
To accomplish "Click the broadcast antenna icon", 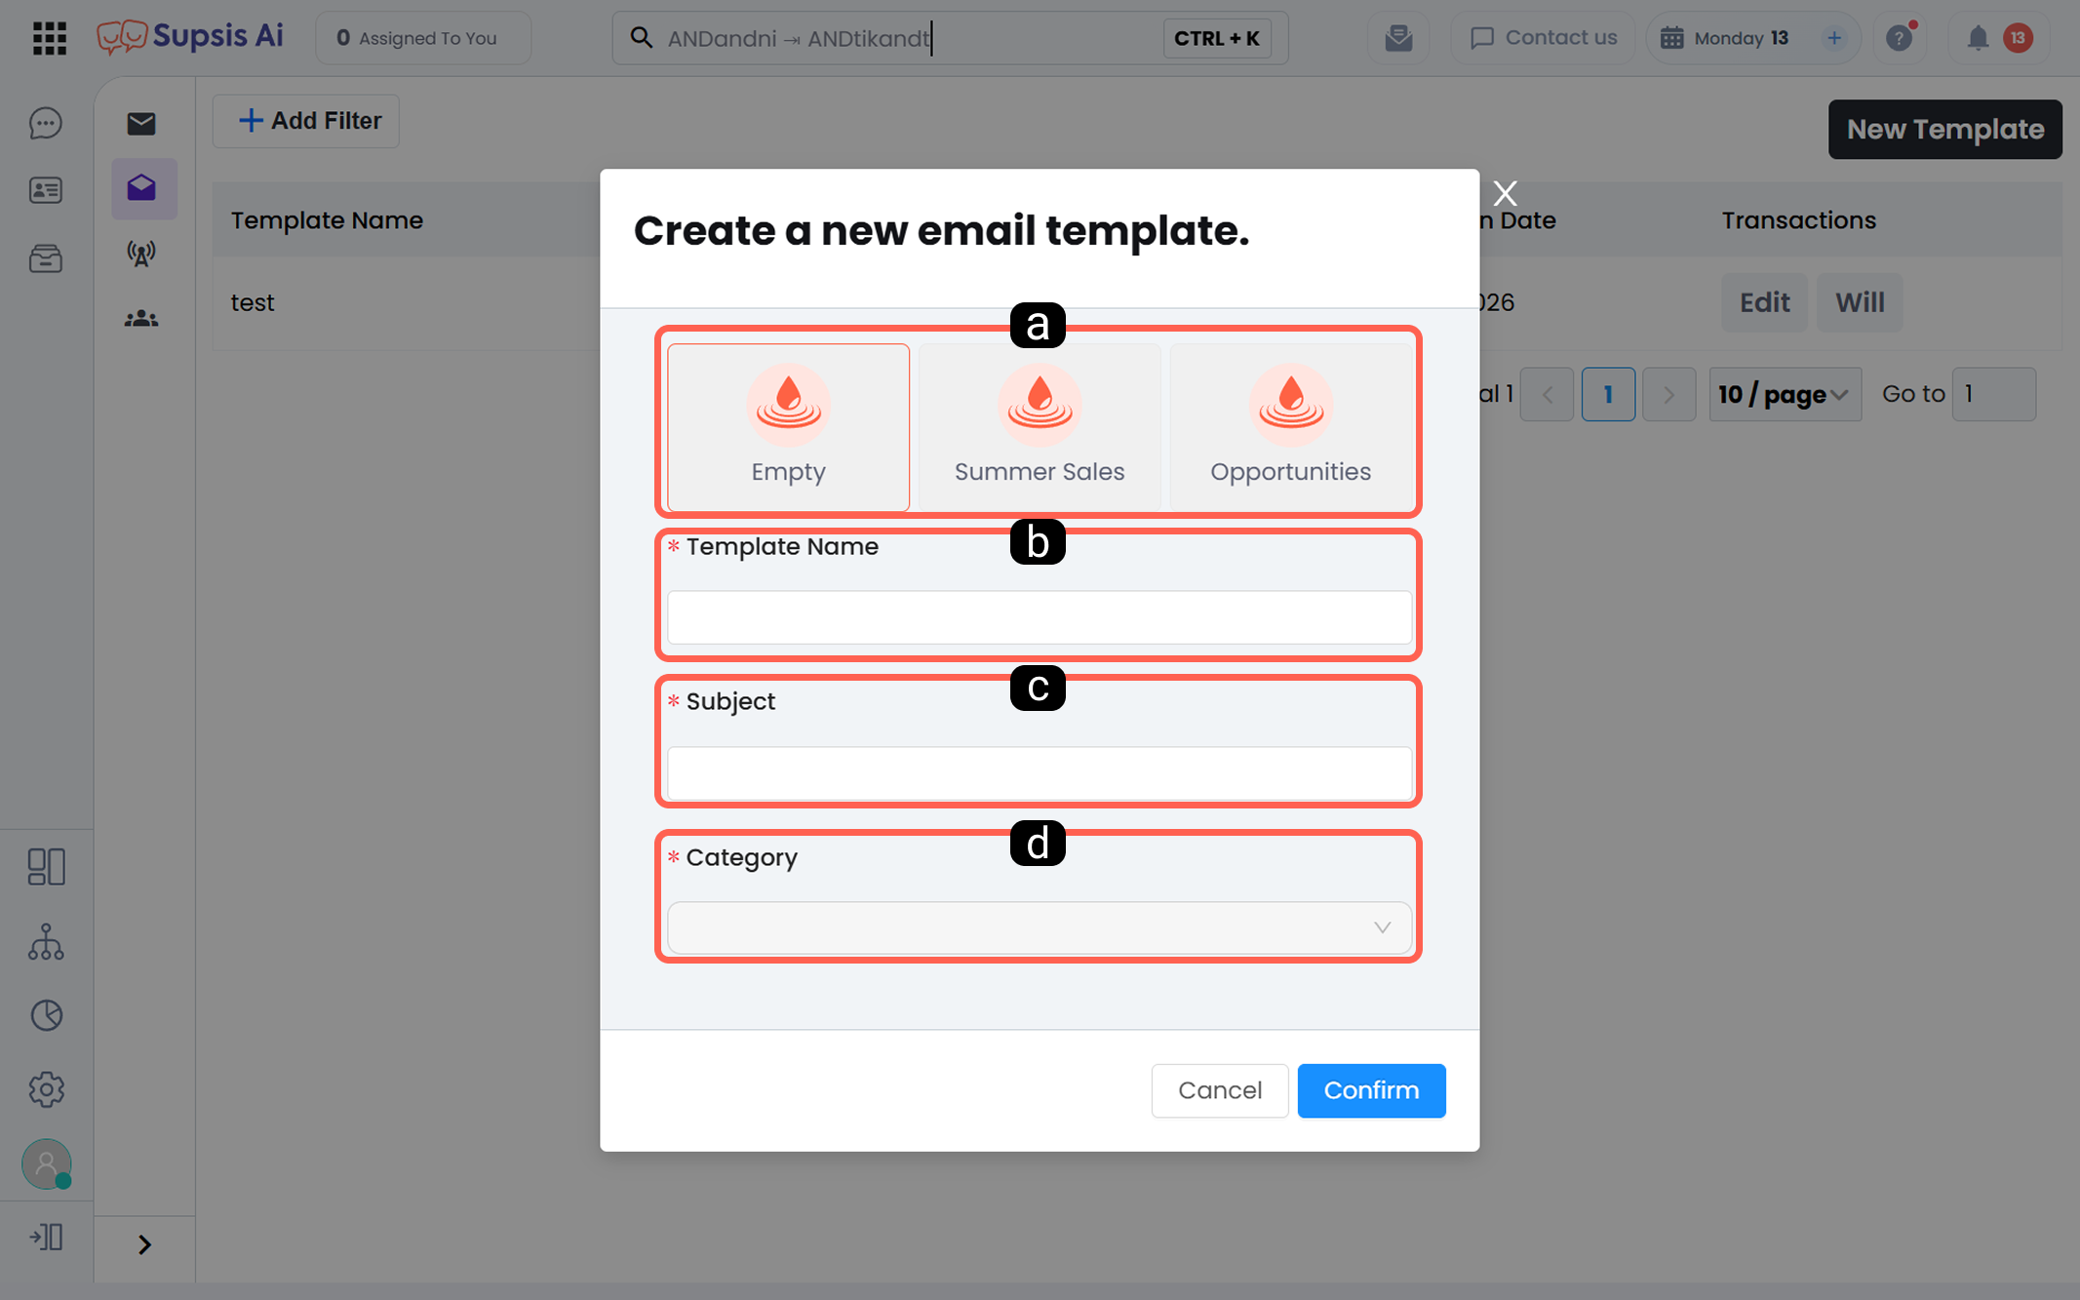I will point(141,254).
